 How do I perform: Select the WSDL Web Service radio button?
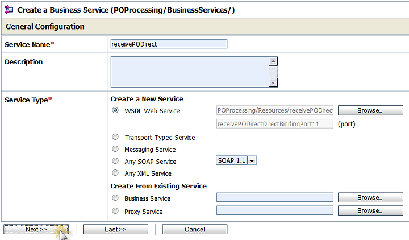(x=115, y=110)
